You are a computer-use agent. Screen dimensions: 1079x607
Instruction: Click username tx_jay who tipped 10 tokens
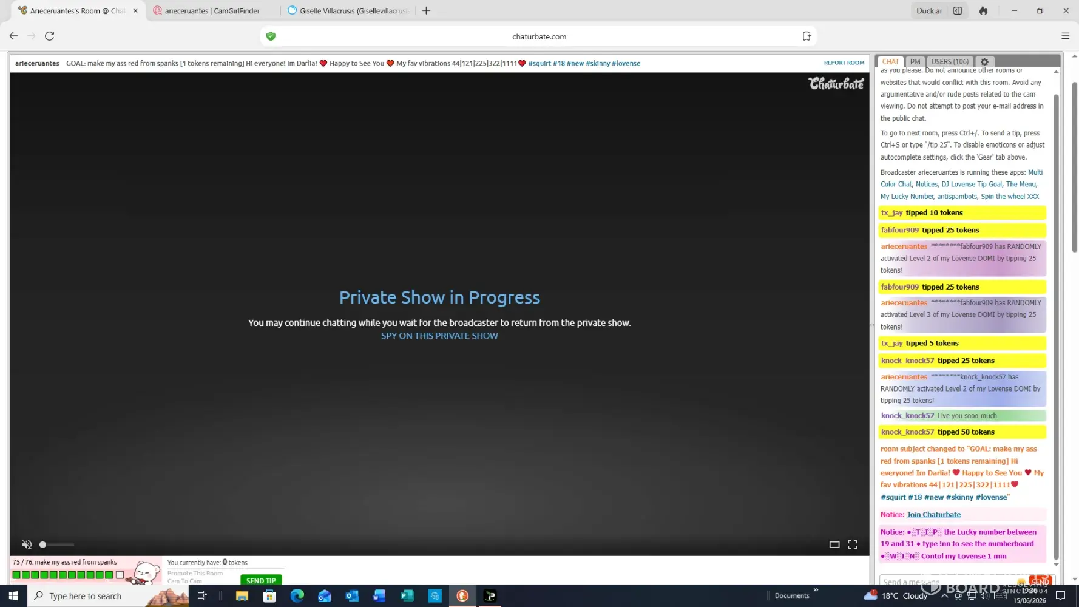[891, 213]
